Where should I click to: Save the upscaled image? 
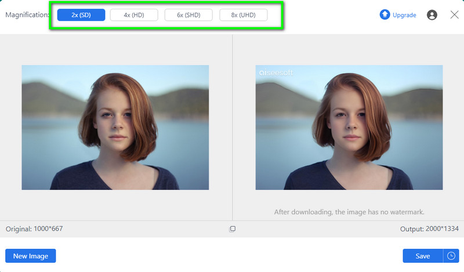(423, 256)
